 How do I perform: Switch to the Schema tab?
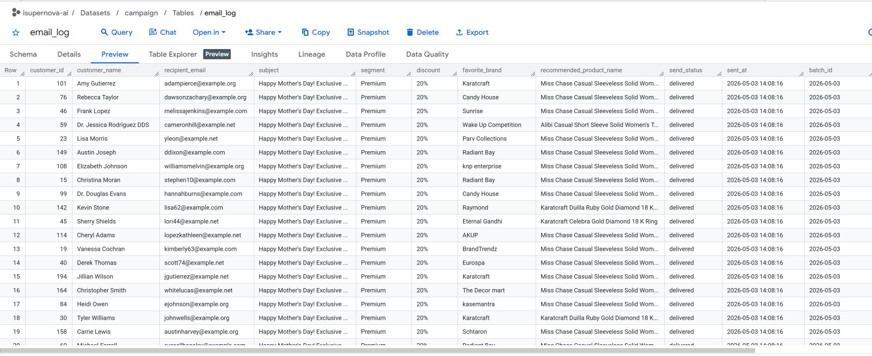tap(23, 54)
